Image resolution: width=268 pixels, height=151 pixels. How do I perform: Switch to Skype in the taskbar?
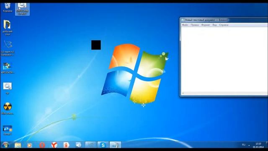[x=103, y=145]
